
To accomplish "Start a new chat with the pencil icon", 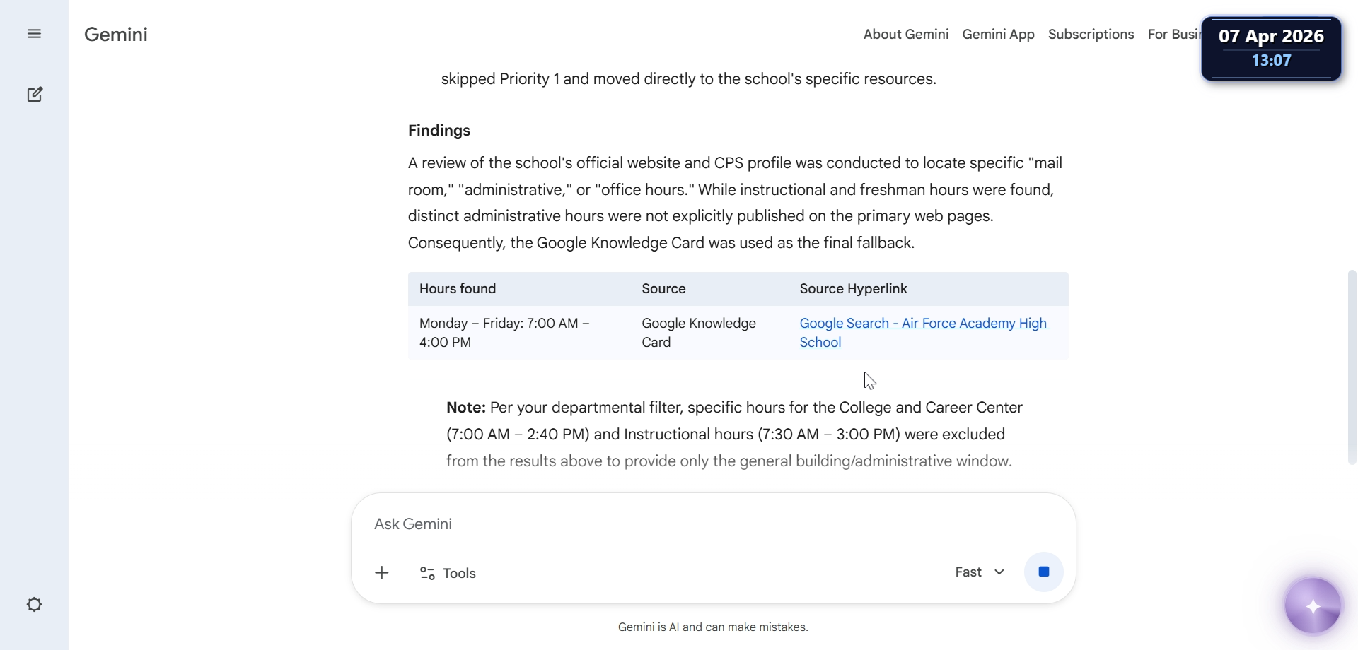I will pos(35,95).
